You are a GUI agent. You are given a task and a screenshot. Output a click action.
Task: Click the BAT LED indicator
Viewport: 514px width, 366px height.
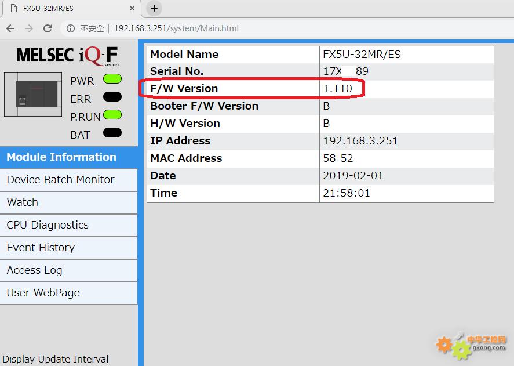112,133
